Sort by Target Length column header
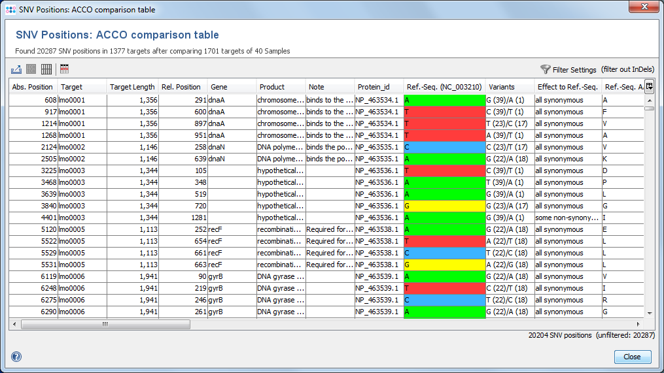This screenshot has height=373, width=664. 132,87
